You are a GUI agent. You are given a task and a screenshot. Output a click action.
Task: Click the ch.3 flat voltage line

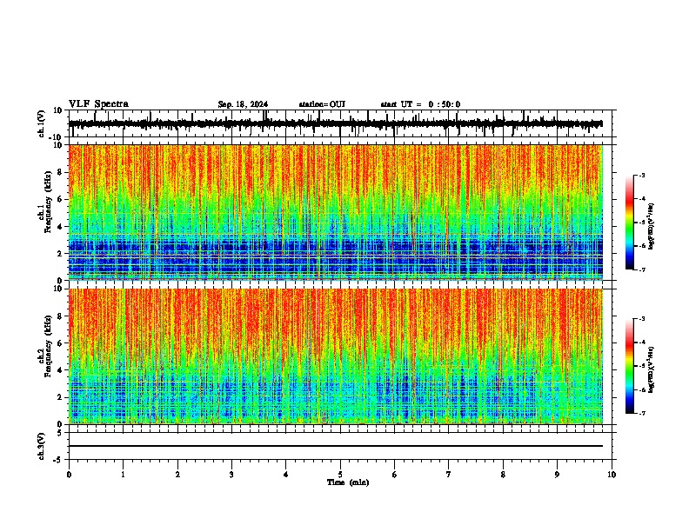click(335, 446)
